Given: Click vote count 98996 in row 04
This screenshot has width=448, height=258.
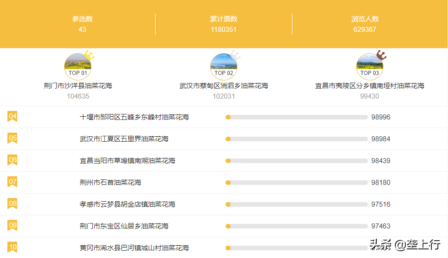Looking at the screenshot, I should click(381, 117).
